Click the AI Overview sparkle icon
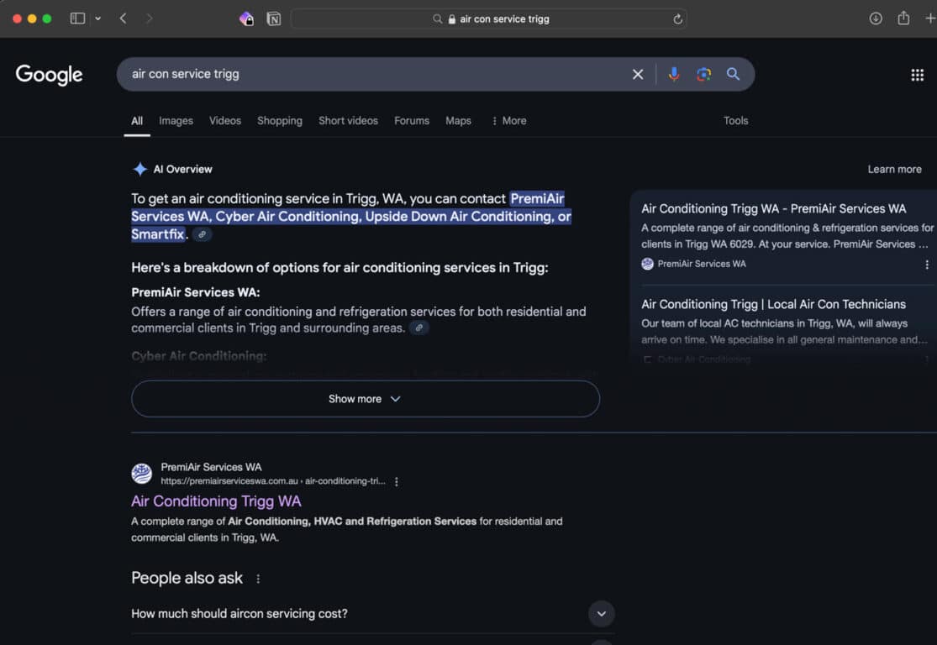 (139, 169)
